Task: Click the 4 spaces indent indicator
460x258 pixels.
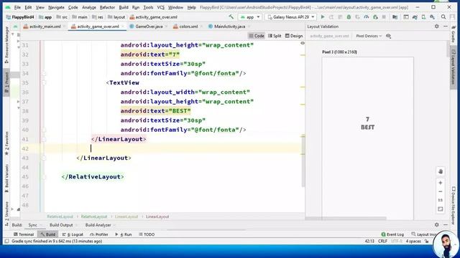Action: click(x=413, y=242)
